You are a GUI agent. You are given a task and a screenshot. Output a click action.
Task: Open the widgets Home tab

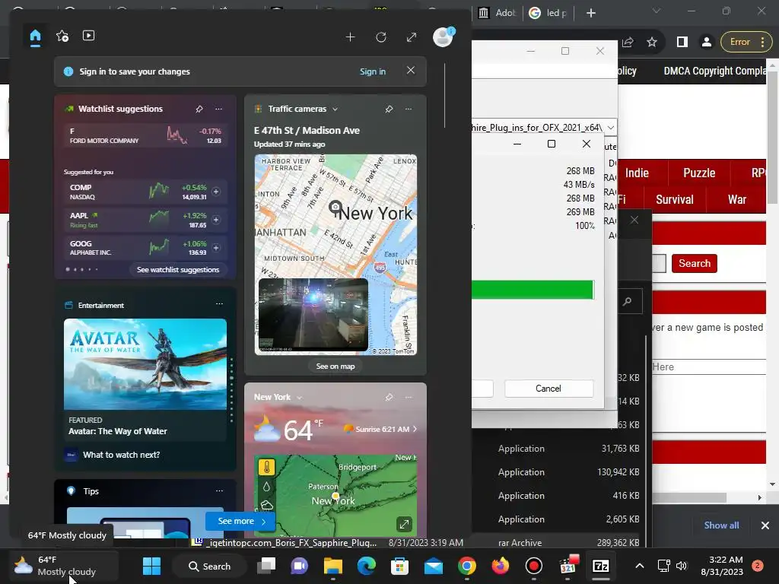35,36
